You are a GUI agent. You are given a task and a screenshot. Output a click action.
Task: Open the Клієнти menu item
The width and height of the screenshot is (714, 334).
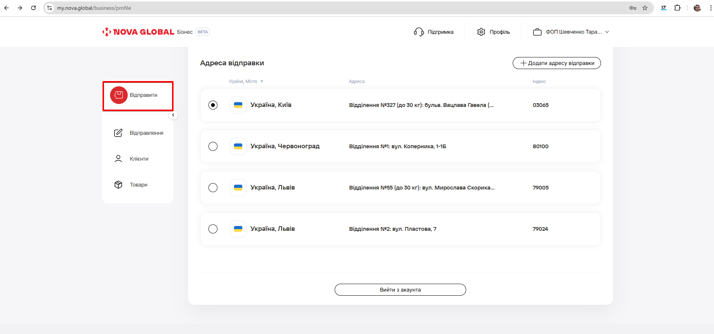[x=139, y=159]
